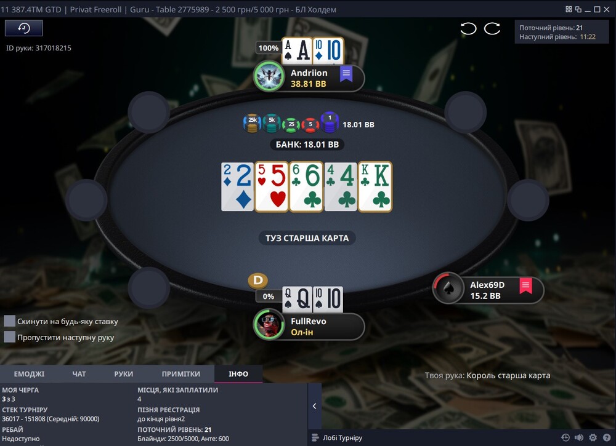Click the table grid layout icon
This screenshot has height=446, width=616.
(x=569, y=9)
